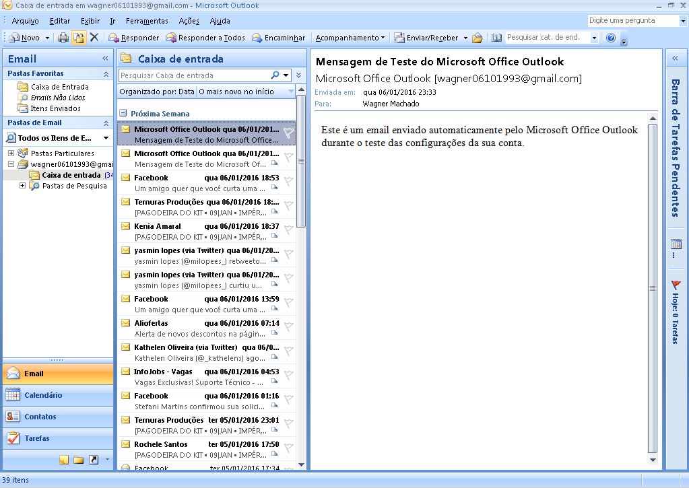
Task: Click the envelope icon of Aliofertas message
Action: pos(126,323)
